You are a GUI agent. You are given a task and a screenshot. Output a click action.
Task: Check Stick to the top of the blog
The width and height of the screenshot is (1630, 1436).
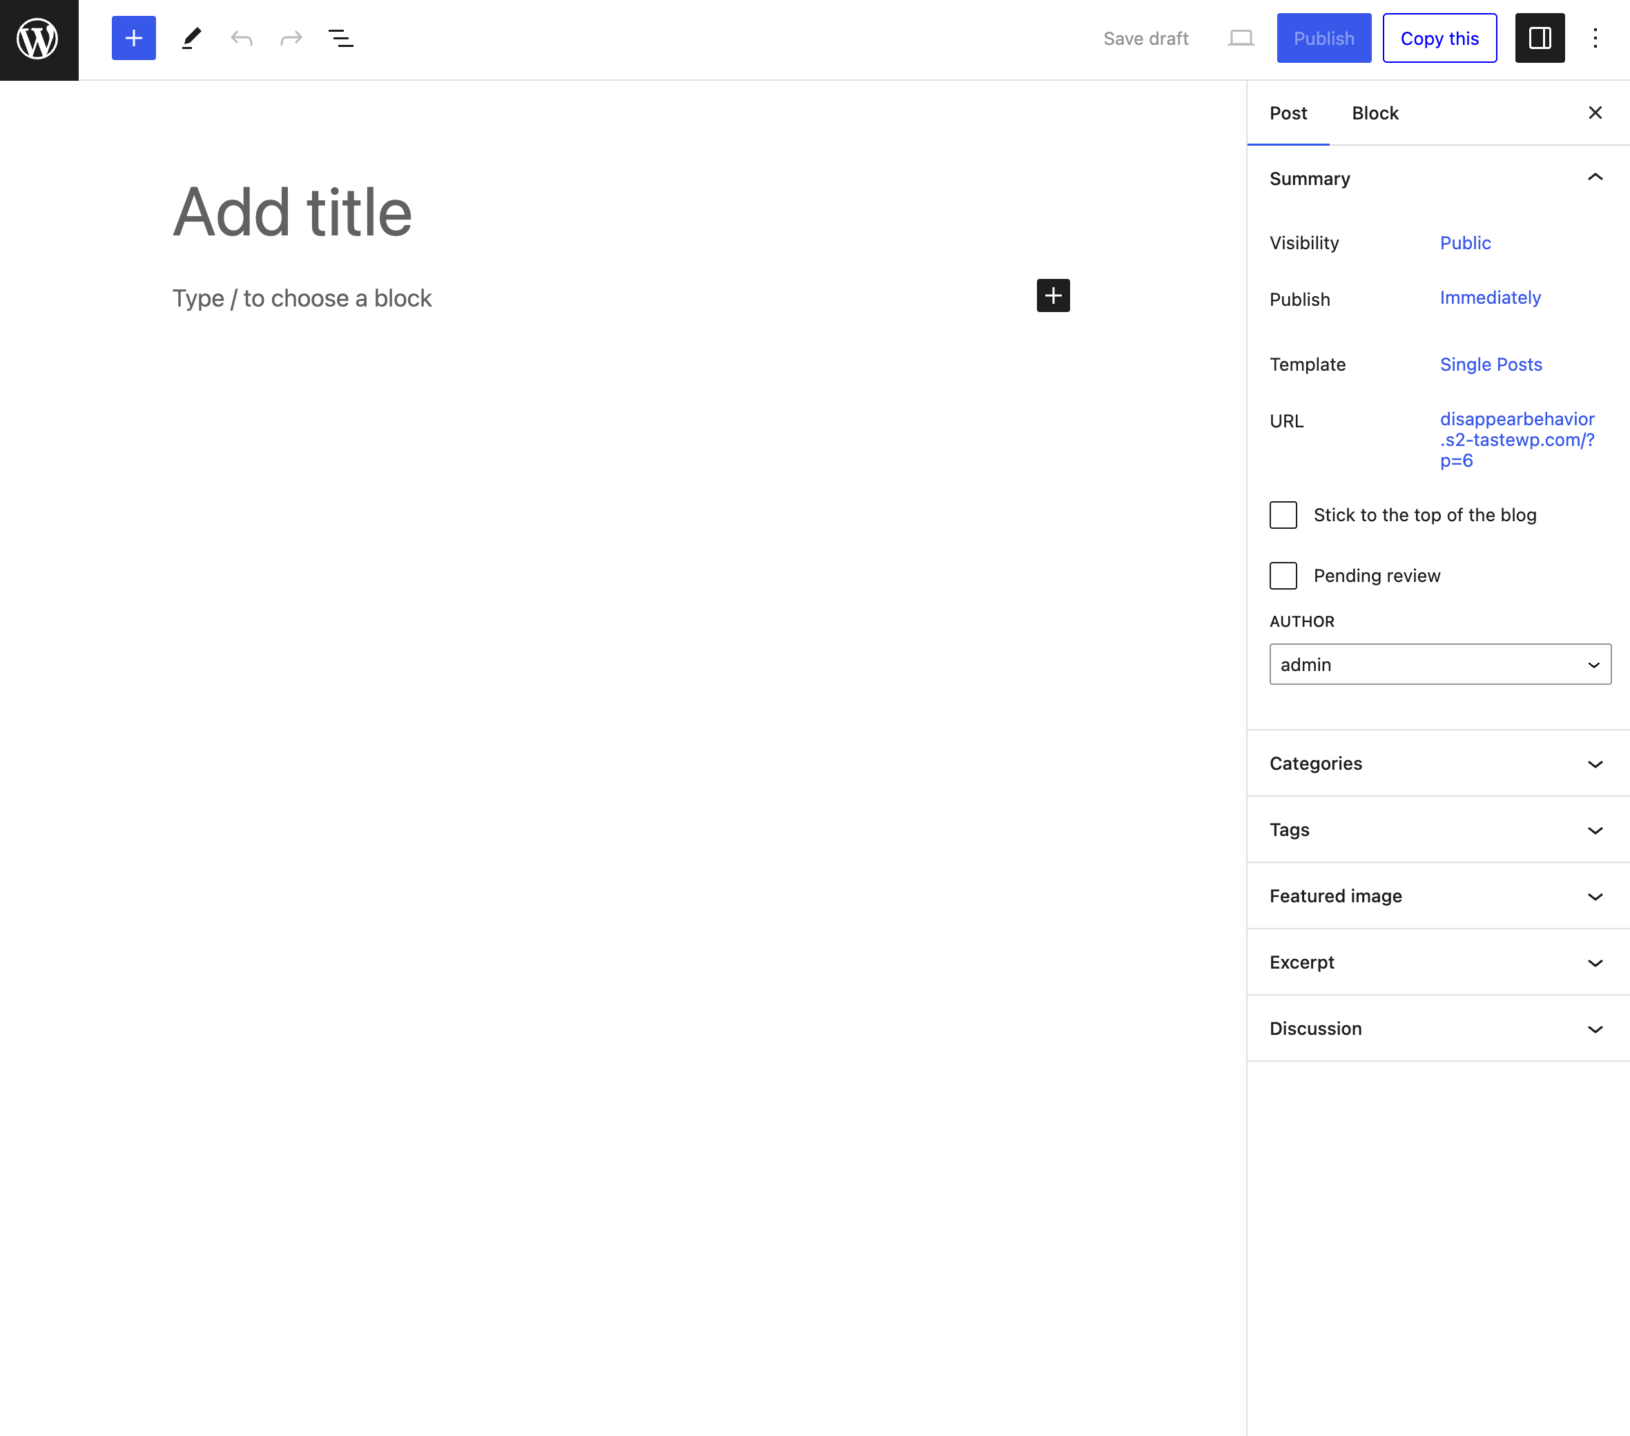point(1282,515)
